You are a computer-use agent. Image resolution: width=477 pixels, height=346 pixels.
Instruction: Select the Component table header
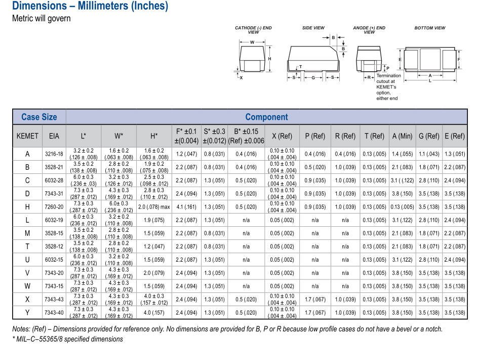(266, 117)
